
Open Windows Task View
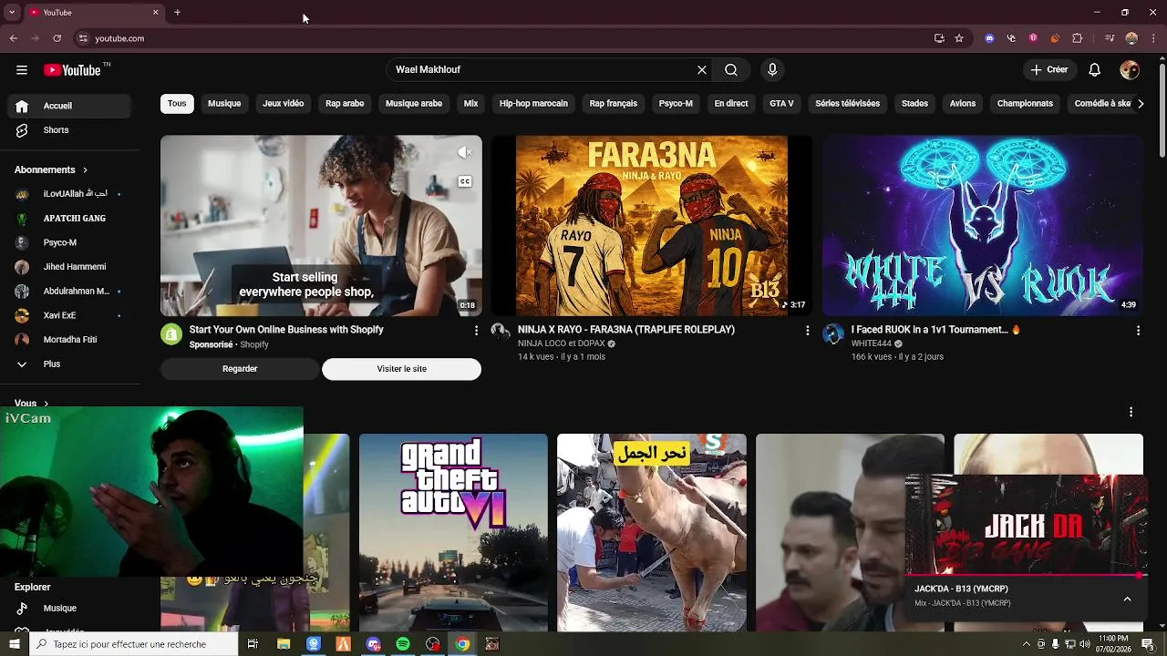(x=253, y=644)
